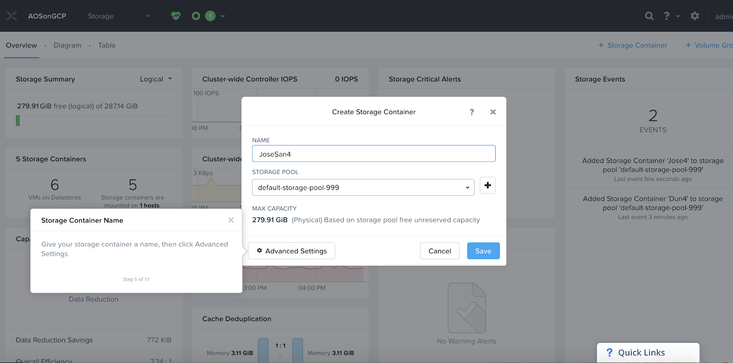Viewport: 733px width, 363px height.
Task: Switch to the Diagram tab
Action: pyautogui.click(x=67, y=45)
